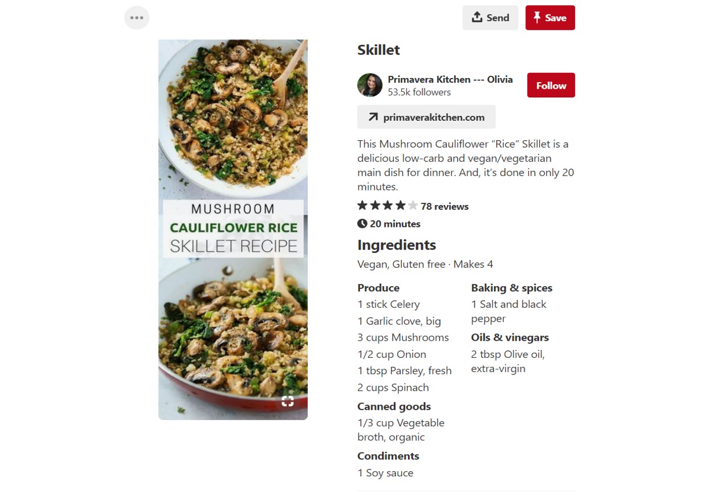Save this pin with the Save button
This screenshot has height=502, width=726.
pyautogui.click(x=550, y=18)
